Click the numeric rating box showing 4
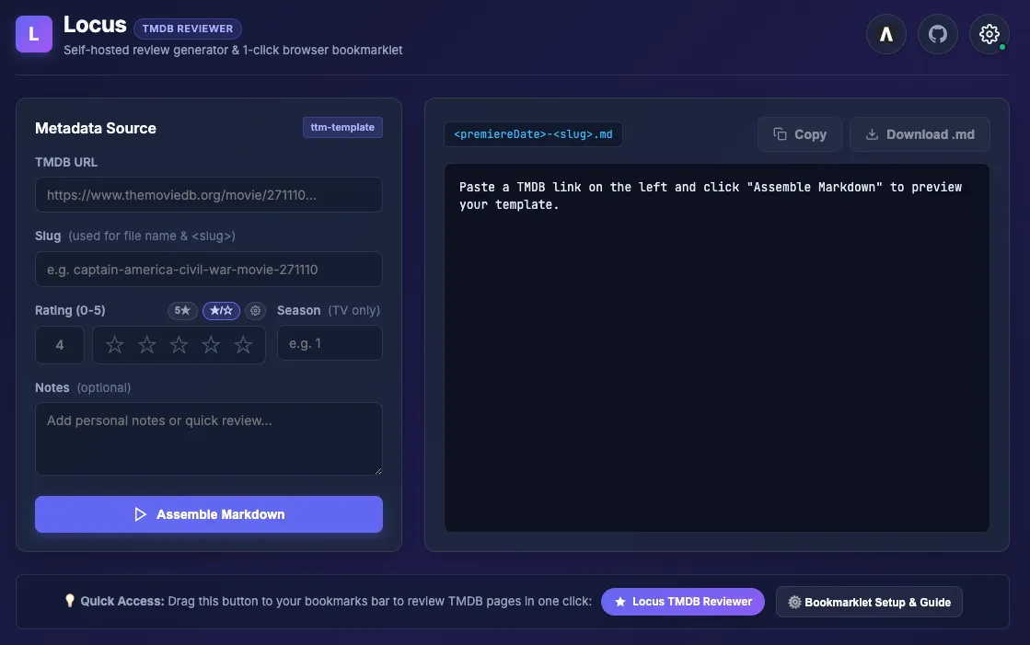This screenshot has width=1030, height=645. 60,345
